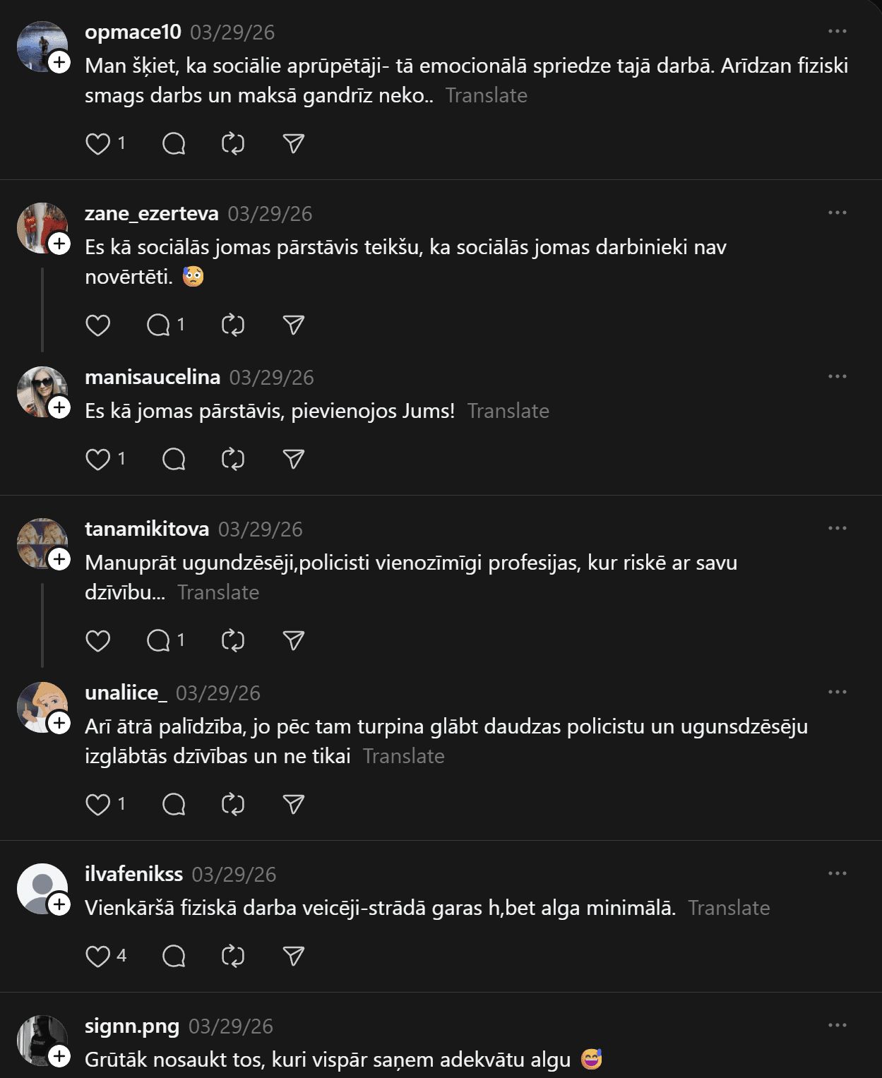
Task: Like opmace10's comment
Action: point(98,144)
